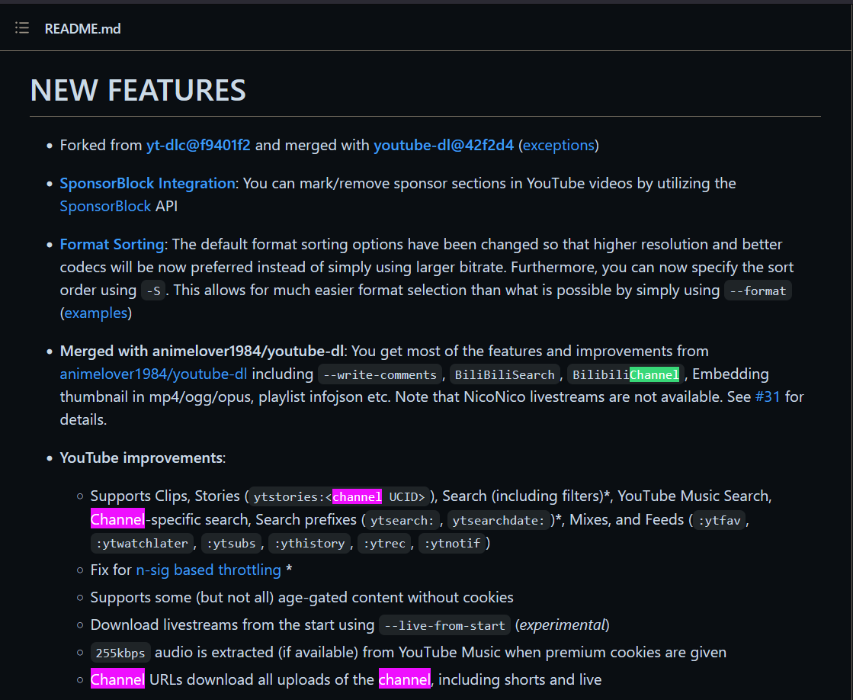Image resolution: width=853 pixels, height=700 pixels.
Task: Visit the SponsorBlock API link
Action: (105, 207)
